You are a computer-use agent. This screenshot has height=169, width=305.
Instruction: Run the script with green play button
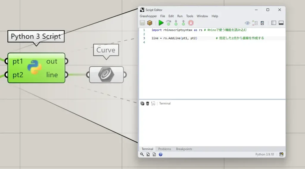point(161,23)
